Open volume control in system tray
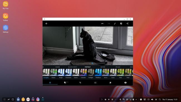Image resolution: width=181 pixels, height=102 pixels. click(x=152, y=99)
